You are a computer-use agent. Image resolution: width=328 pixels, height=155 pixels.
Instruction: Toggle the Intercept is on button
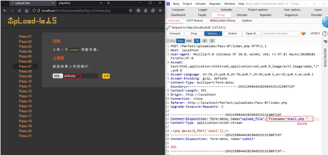[x=213, y=34]
